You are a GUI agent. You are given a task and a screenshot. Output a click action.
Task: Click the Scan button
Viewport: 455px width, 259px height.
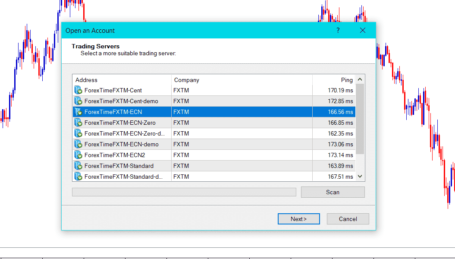pyautogui.click(x=333, y=192)
